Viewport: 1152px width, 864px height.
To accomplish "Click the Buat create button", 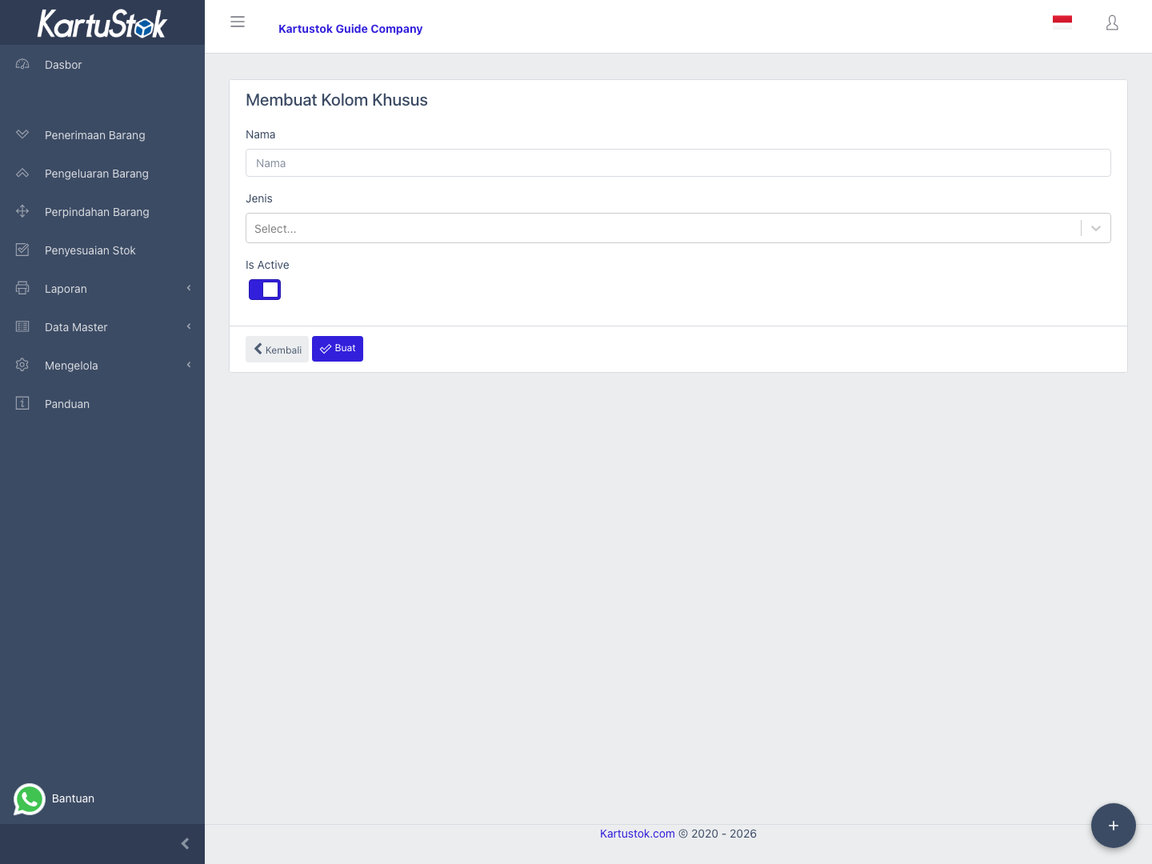I will point(338,349).
